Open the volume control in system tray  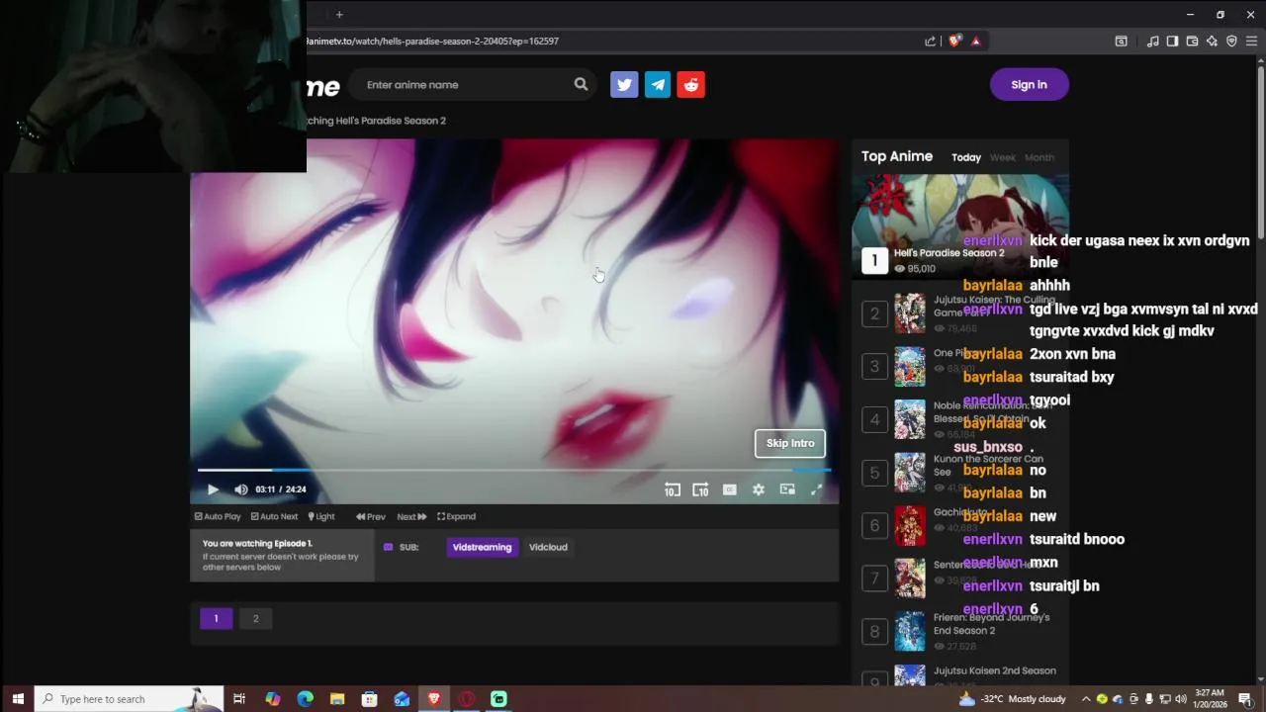point(1181,699)
